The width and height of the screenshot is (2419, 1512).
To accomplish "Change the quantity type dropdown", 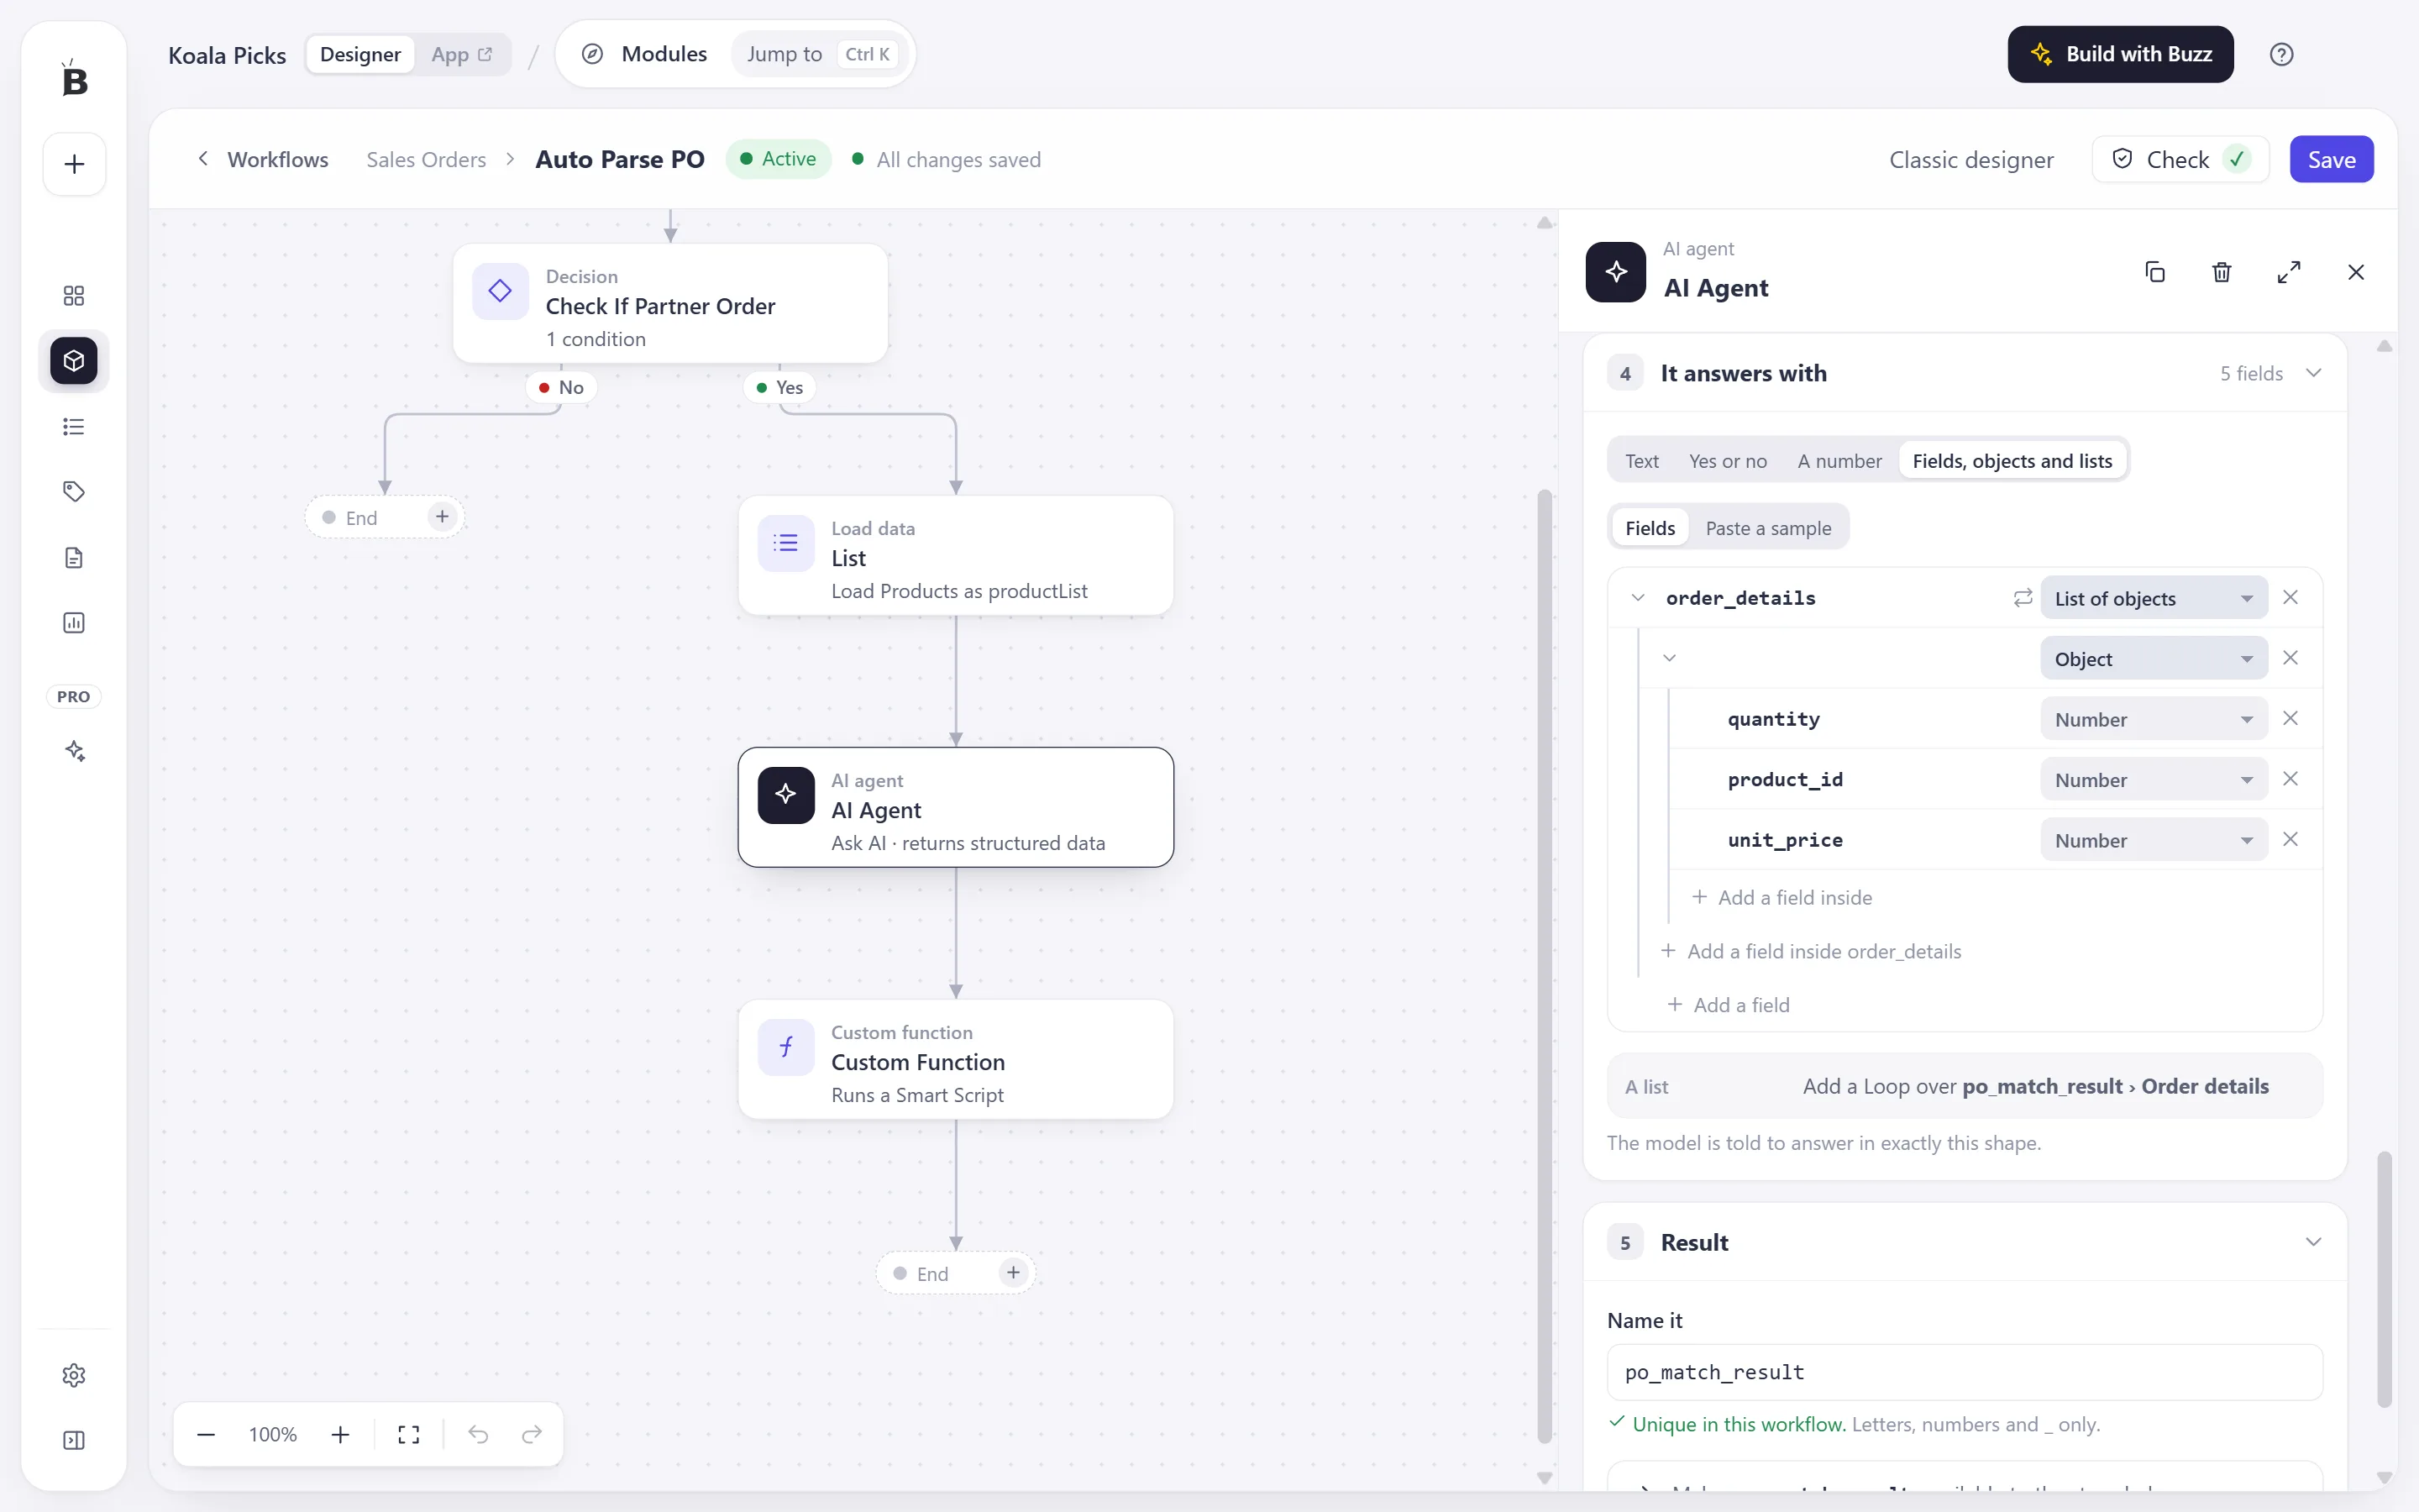I will pyautogui.click(x=2154, y=719).
